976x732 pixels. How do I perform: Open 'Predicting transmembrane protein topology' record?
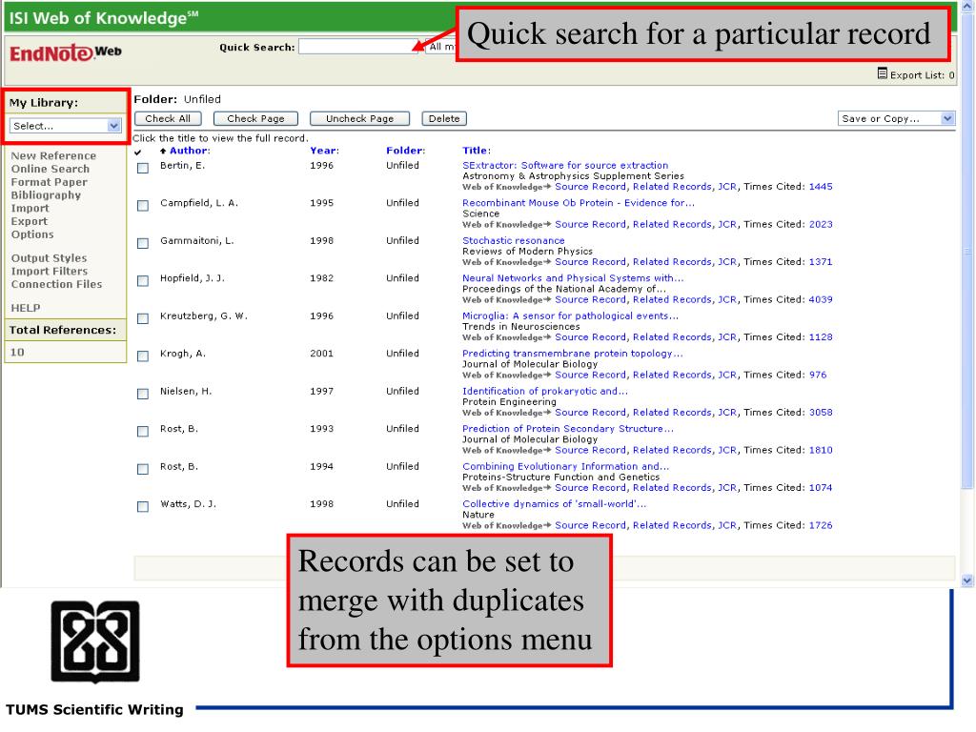point(573,354)
